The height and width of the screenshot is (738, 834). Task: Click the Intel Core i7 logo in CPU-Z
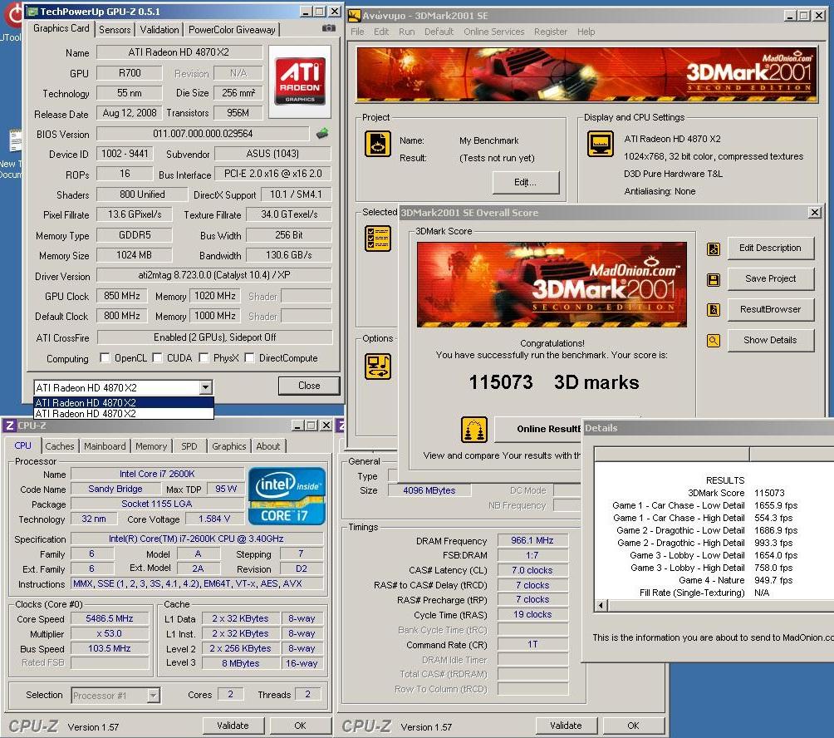287,496
